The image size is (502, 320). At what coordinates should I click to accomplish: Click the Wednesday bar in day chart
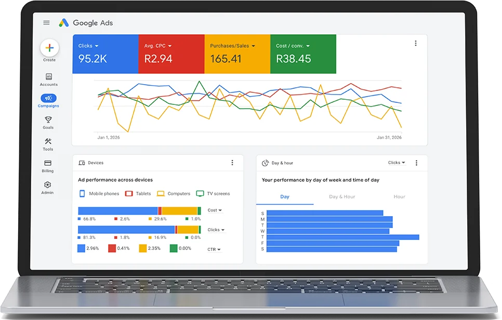[328, 231]
